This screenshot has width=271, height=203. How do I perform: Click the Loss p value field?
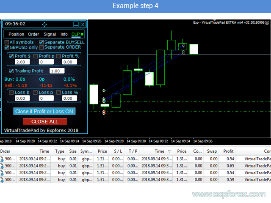[x=46, y=98]
